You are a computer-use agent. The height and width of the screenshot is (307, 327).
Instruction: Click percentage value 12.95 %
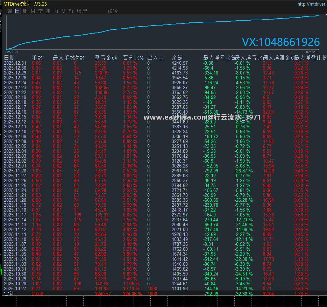click(131, 284)
